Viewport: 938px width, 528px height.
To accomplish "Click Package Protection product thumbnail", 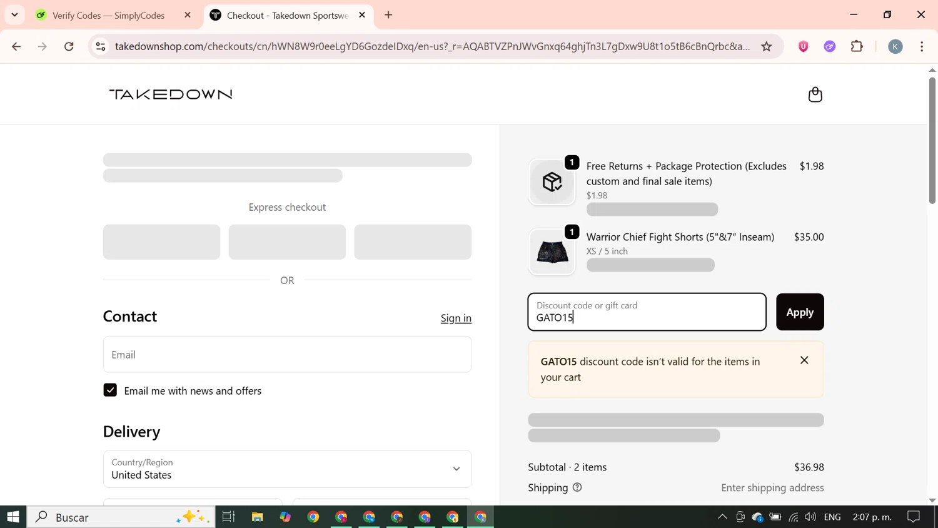I will 552,182.
